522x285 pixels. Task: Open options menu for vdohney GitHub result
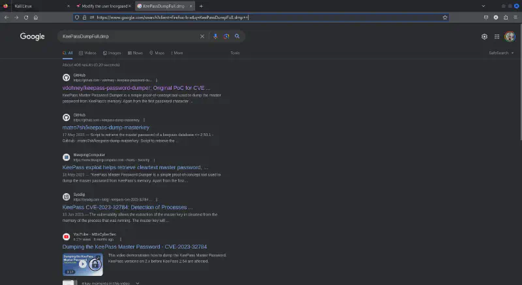coord(157,80)
